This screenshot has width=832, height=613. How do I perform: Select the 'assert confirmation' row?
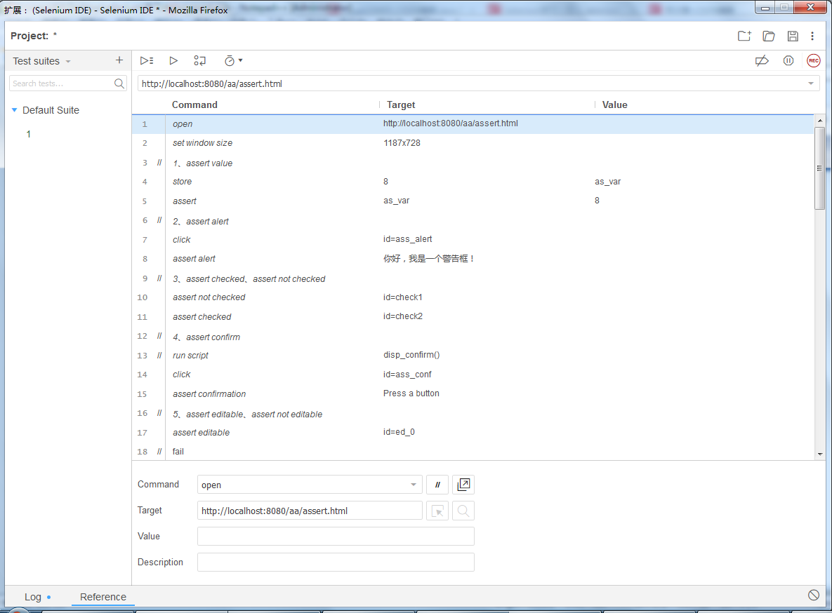click(473, 394)
